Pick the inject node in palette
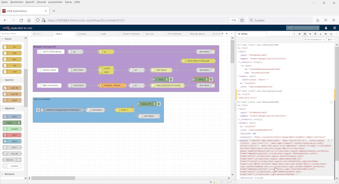Screen dimensions: 339x184 (12, 116)
